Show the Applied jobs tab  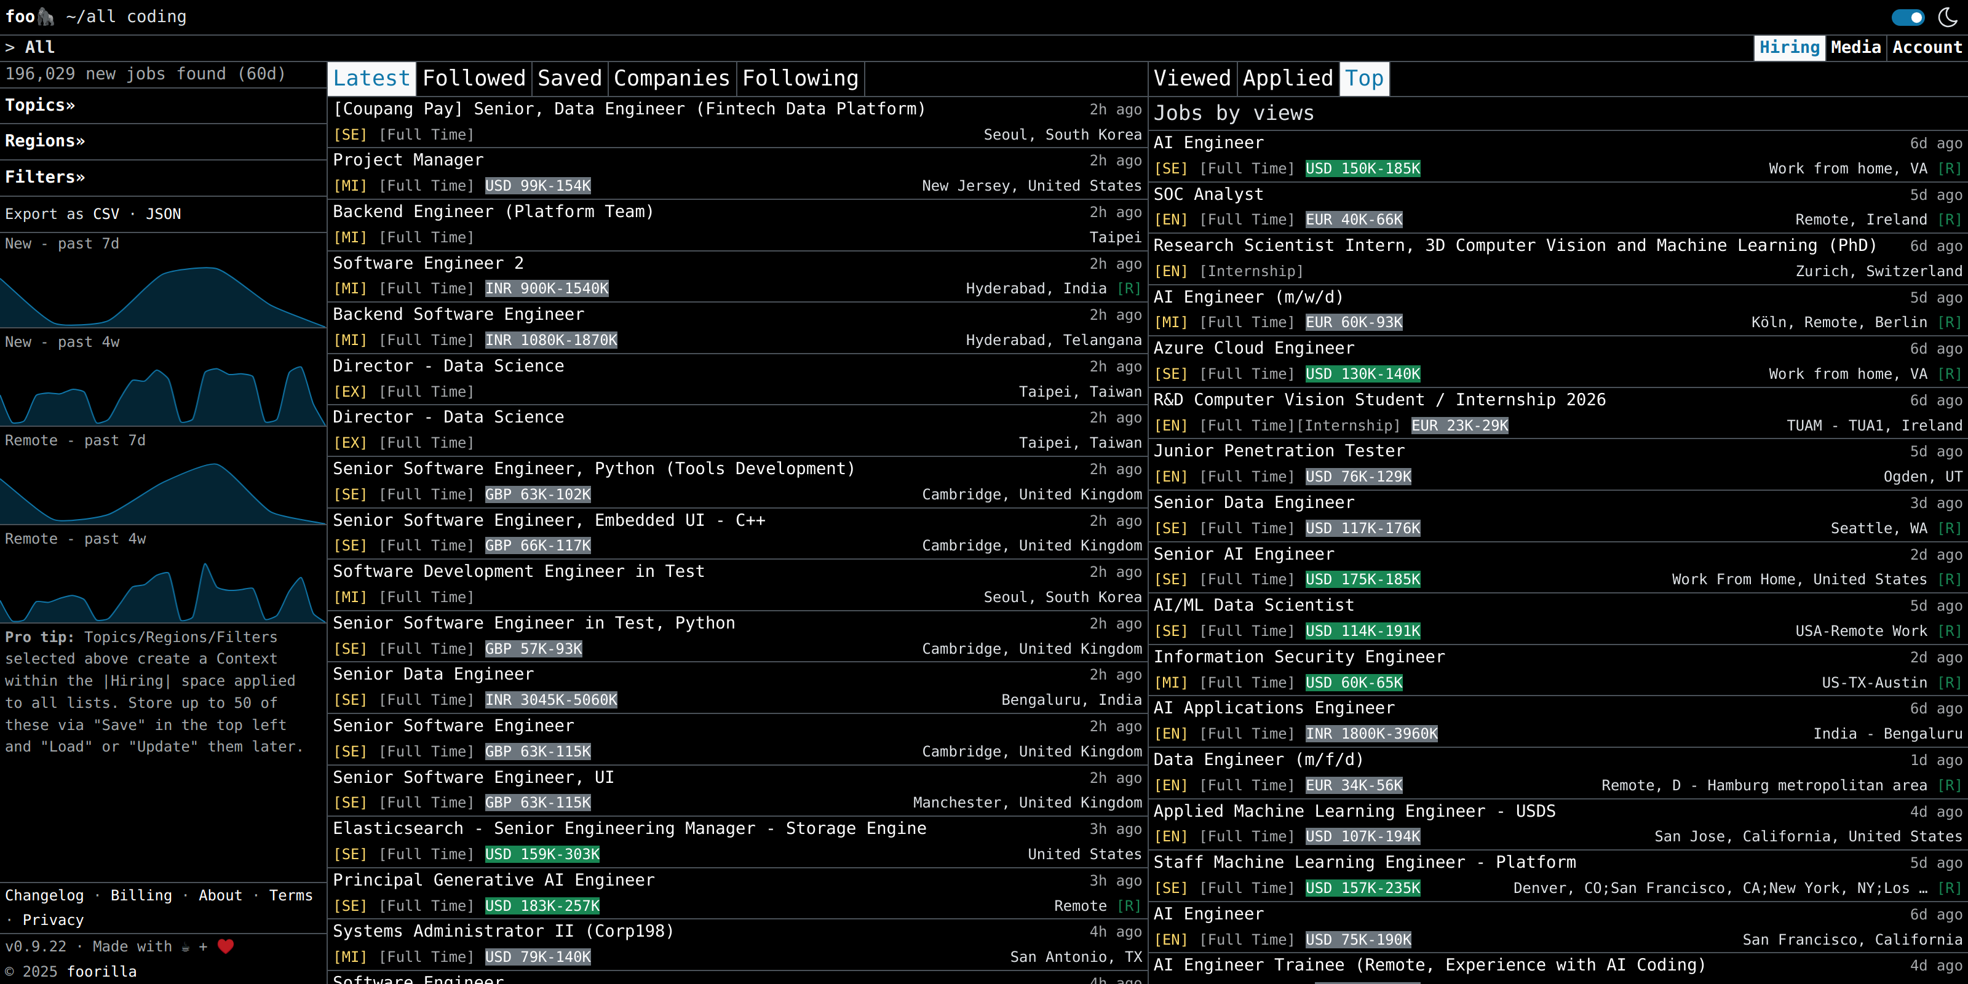click(x=1287, y=78)
